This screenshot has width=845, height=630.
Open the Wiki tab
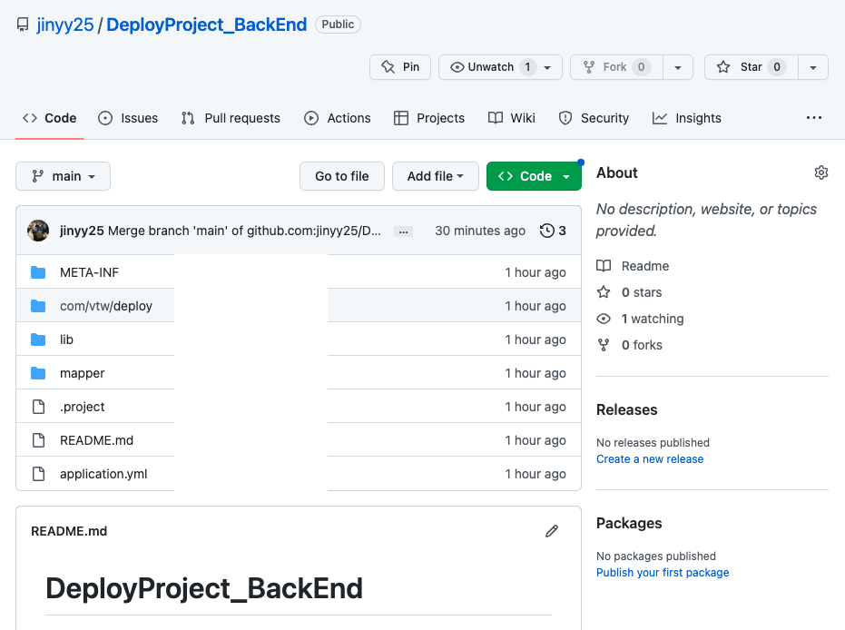[511, 118]
